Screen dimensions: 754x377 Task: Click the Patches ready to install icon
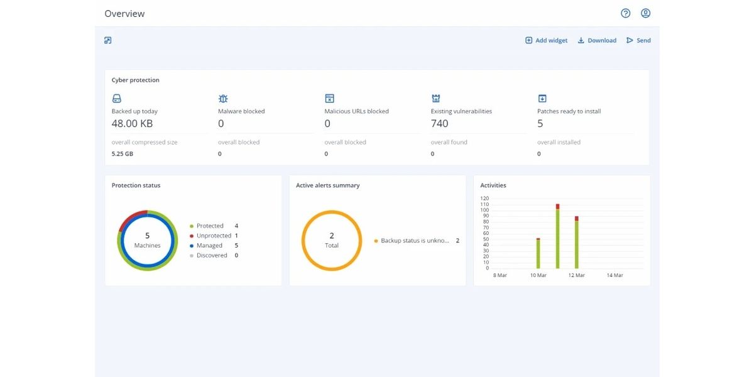click(542, 99)
